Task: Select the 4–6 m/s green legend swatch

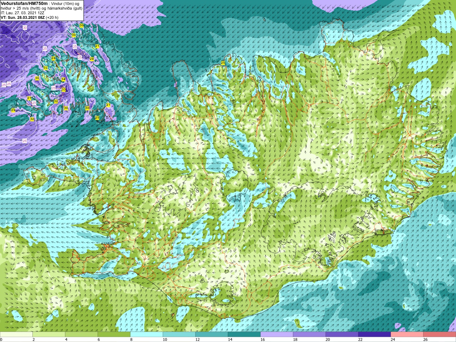Action: [82, 335]
